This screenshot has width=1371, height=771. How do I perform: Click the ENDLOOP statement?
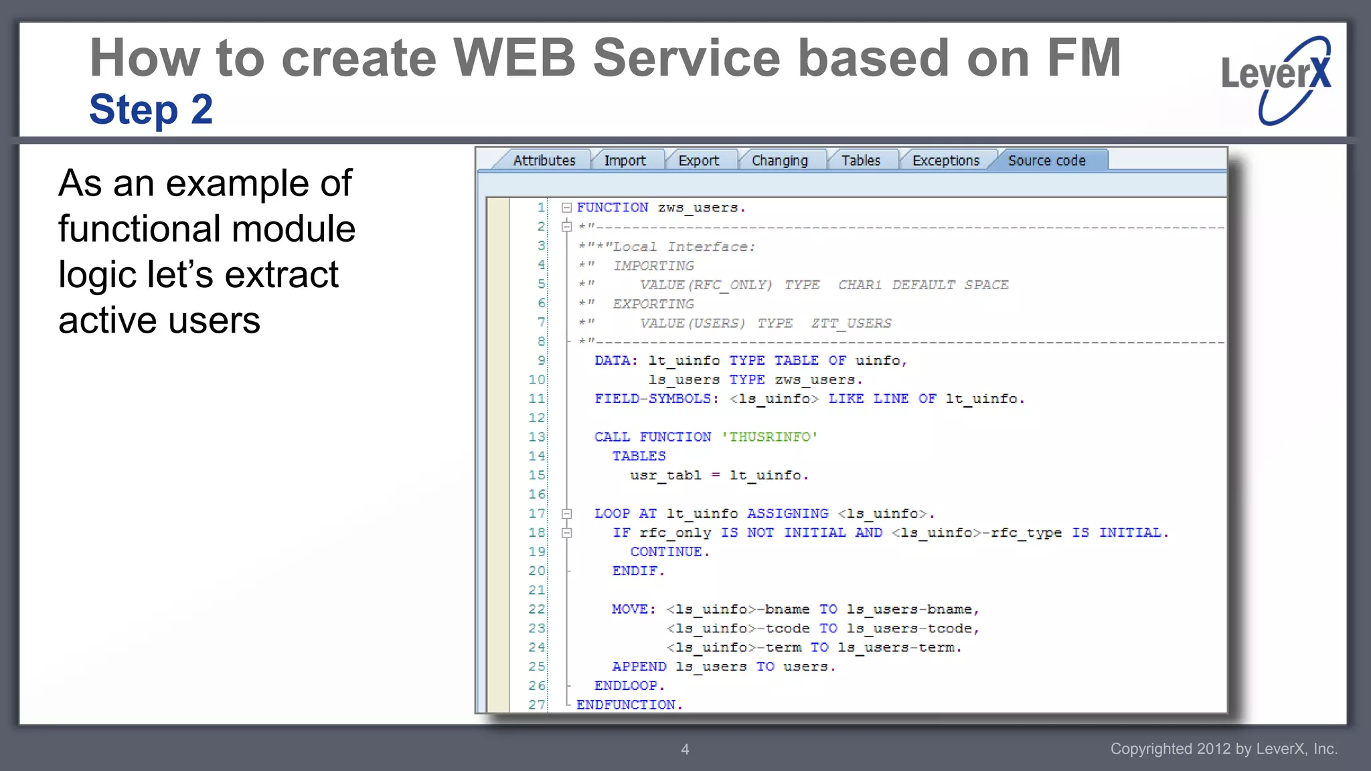click(x=629, y=685)
